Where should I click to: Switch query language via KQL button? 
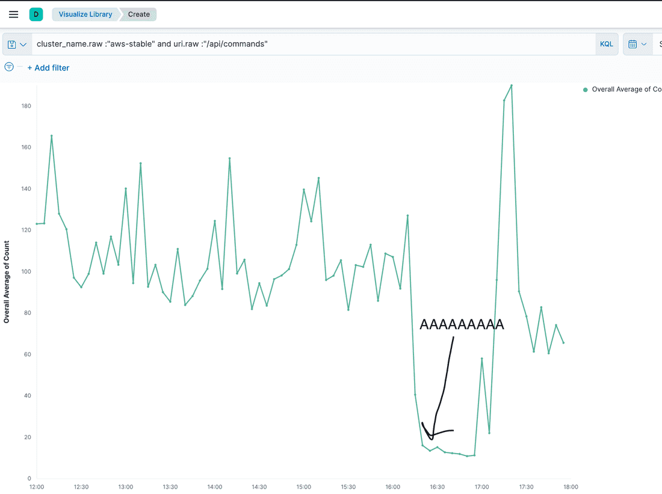click(x=606, y=45)
